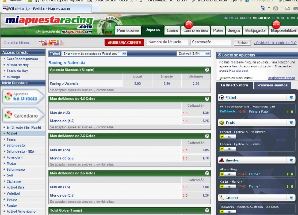Collapse the Tenis live section arrow

click(x=291, y=123)
